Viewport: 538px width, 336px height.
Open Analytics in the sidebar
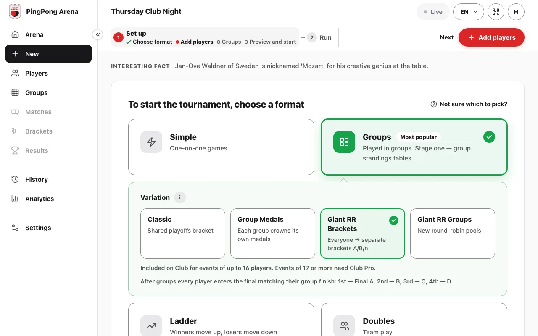[x=48, y=199]
